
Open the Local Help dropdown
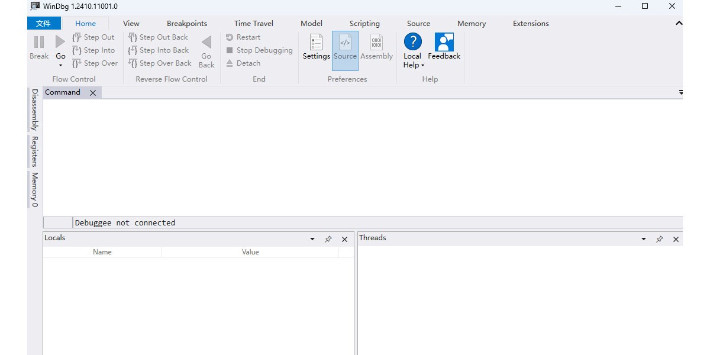(422, 65)
